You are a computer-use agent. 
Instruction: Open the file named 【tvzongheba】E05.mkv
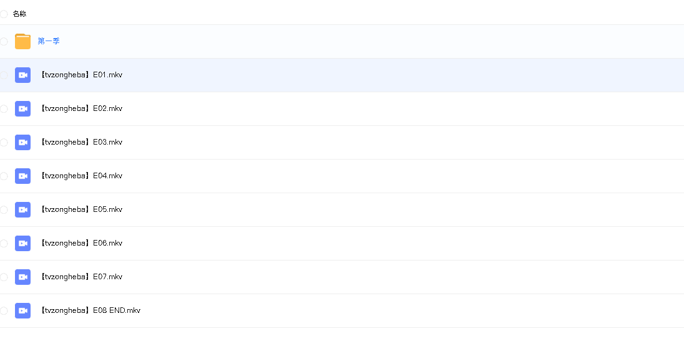tap(81, 209)
